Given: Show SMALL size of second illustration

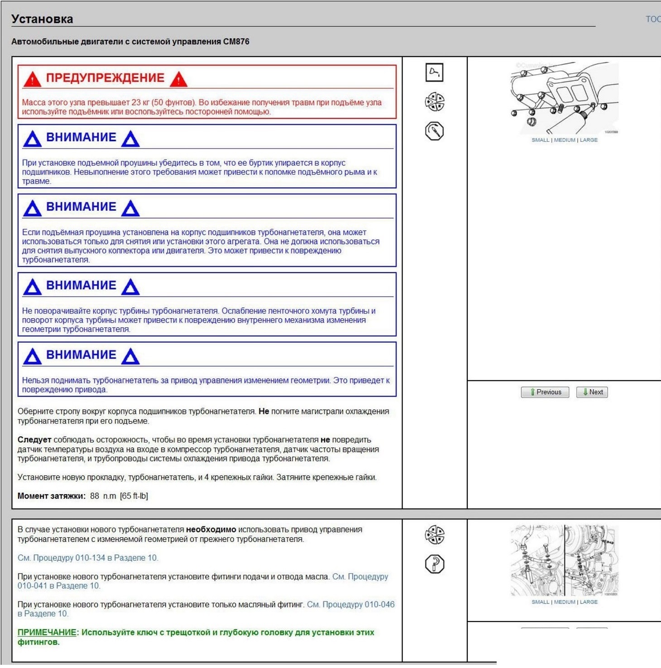Looking at the screenshot, I should tap(540, 602).
